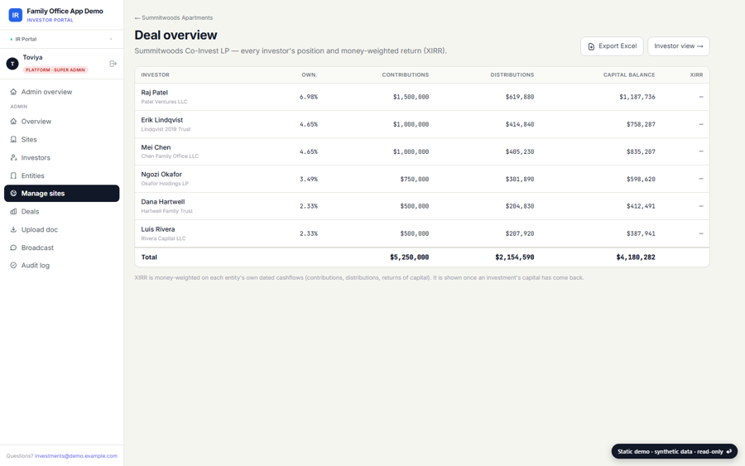Click the total contributions $5,250,000
The image size is (745, 466).
410,257
